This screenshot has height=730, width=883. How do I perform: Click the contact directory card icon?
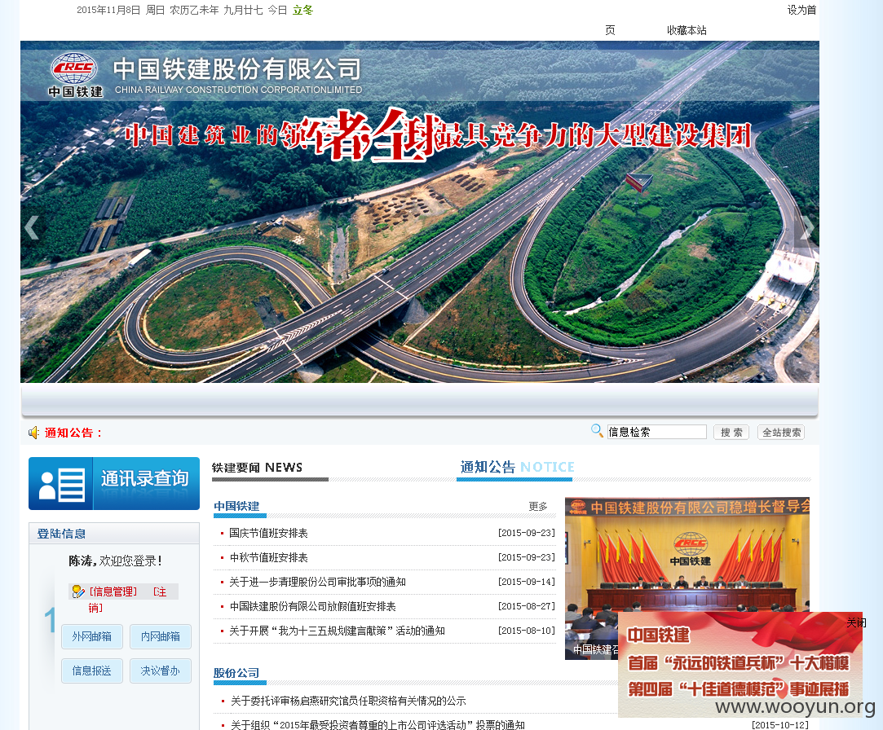click(x=61, y=483)
